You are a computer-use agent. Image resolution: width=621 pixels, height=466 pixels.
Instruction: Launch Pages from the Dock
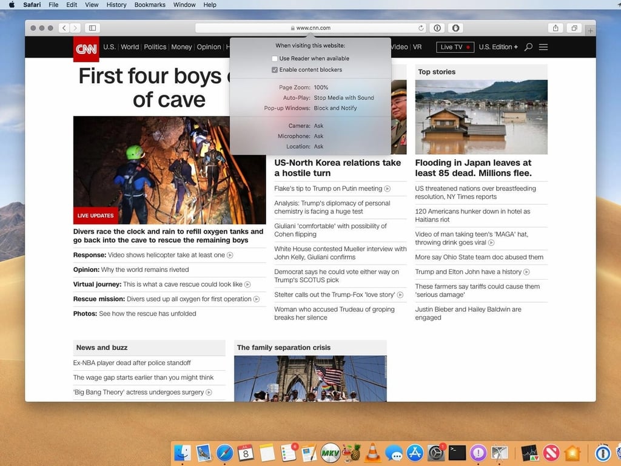(309, 453)
